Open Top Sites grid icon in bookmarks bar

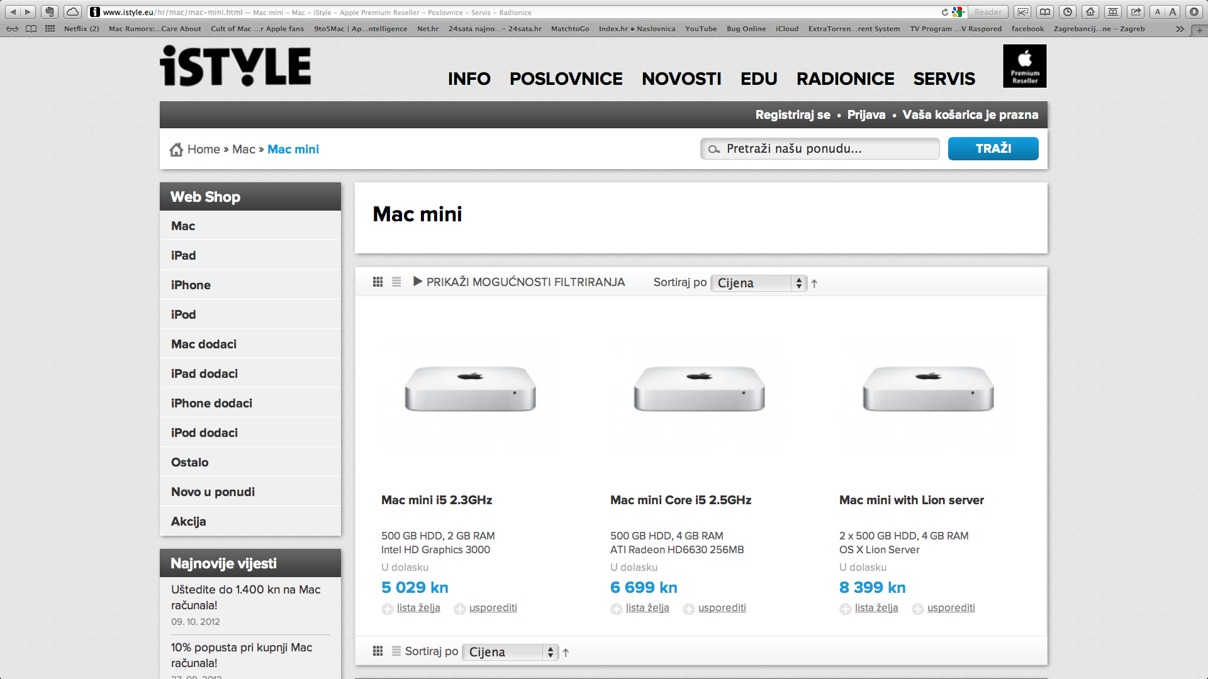(50, 29)
